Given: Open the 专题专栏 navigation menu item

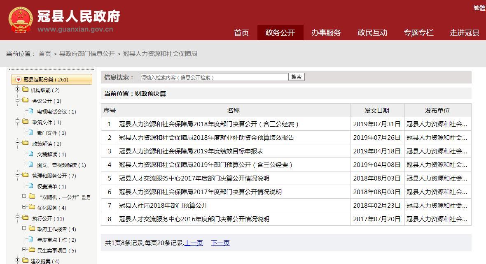Looking at the screenshot, I should pos(418,32).
